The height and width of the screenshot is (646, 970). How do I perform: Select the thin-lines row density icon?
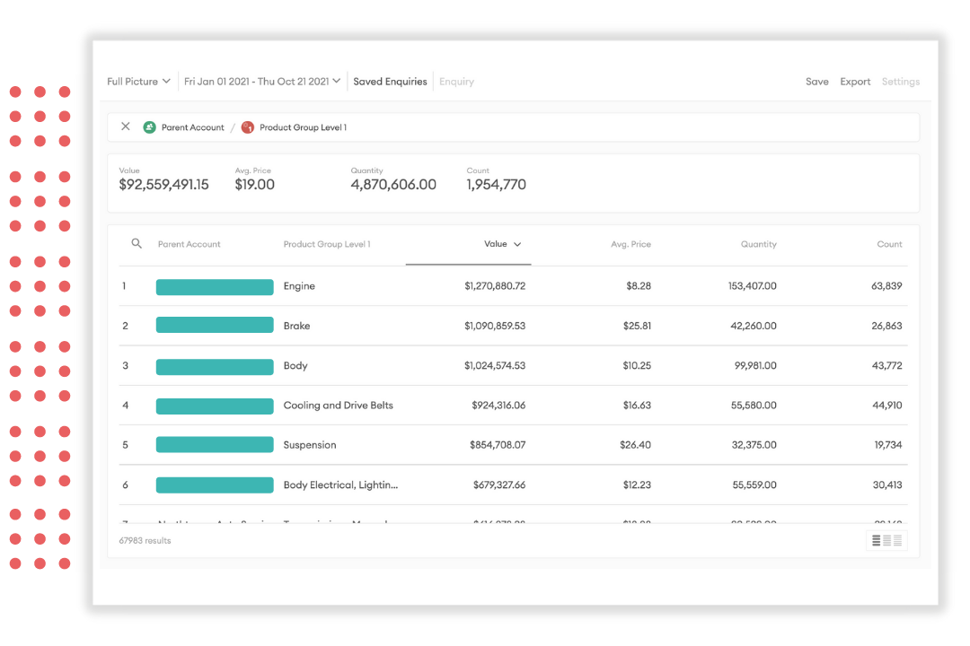click(x=897, y=540)
